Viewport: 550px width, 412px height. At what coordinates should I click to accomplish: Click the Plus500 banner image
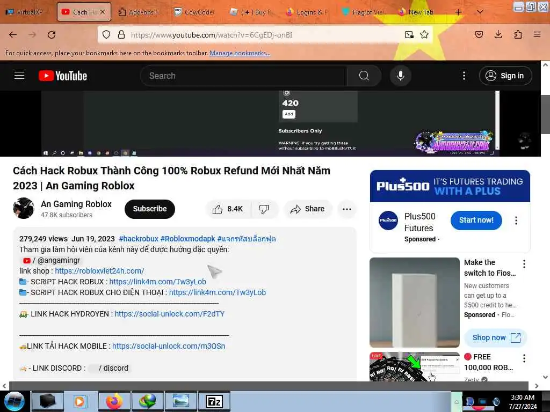pos(450,186)
